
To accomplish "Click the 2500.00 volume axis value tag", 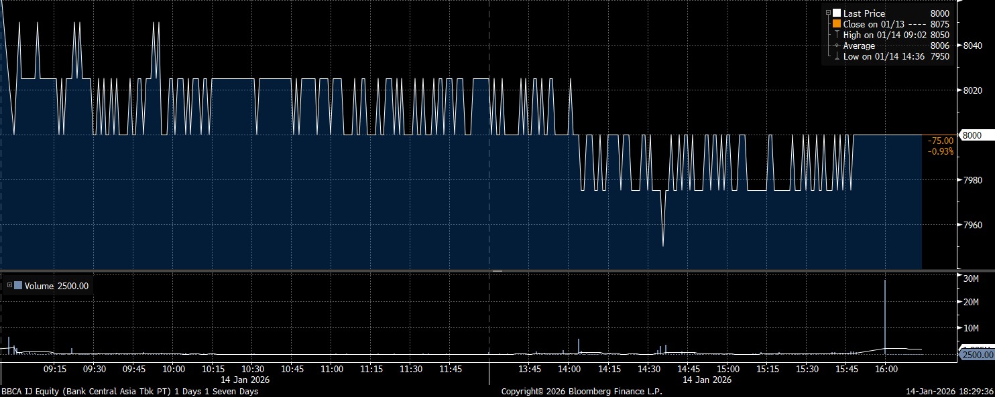I will (976, 354).
